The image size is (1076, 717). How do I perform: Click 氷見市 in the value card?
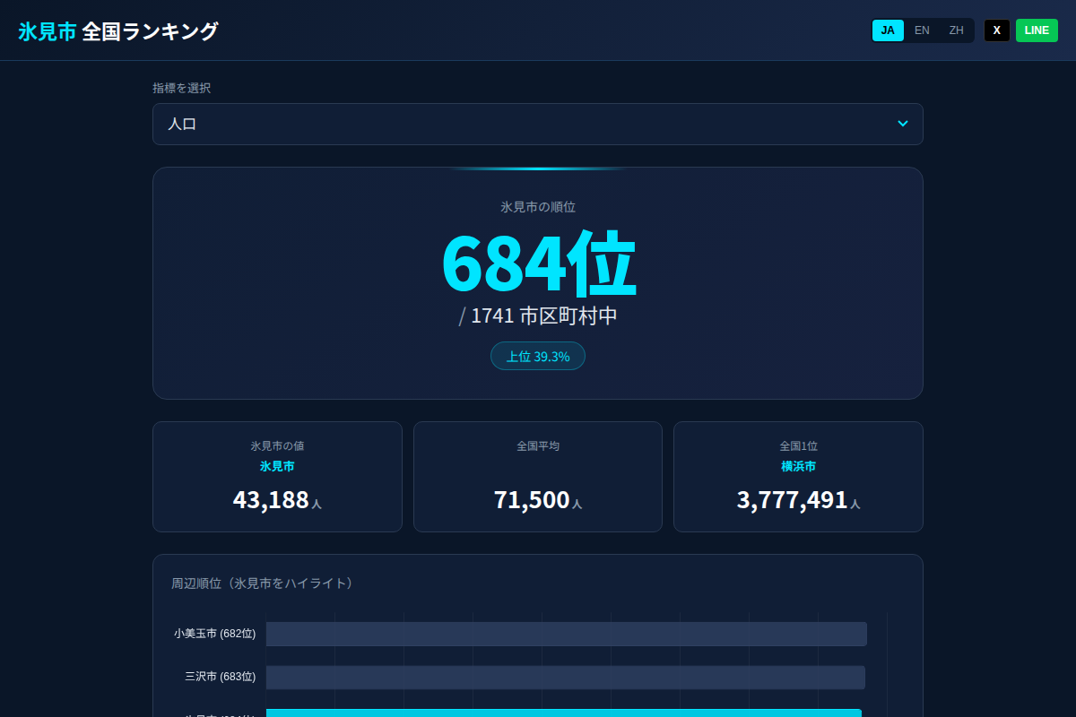tap(277, 466)
